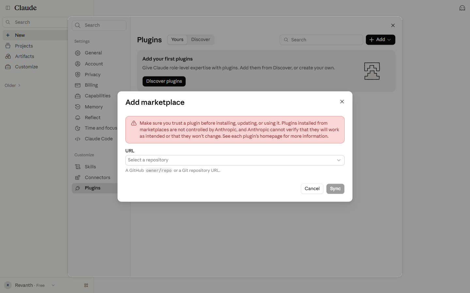Click the Sync button
Screen dimensions: 470x293
pos(335,189)
